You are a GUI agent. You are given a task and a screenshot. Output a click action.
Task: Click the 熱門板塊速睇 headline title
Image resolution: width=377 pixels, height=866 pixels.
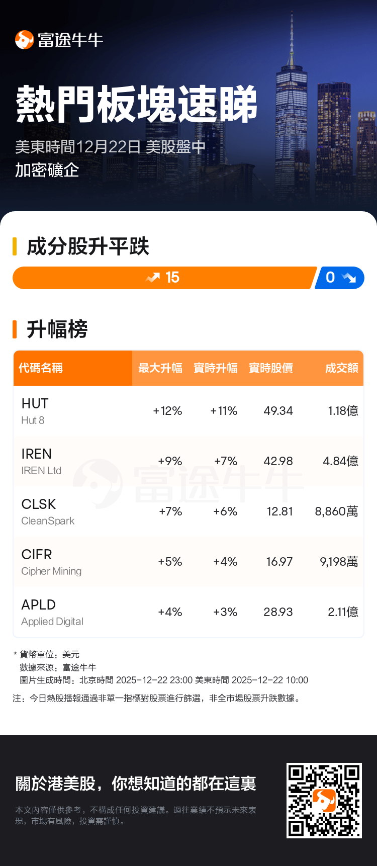[x=137, y=104]
